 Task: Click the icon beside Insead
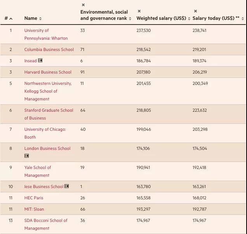[x=40, y=61]
